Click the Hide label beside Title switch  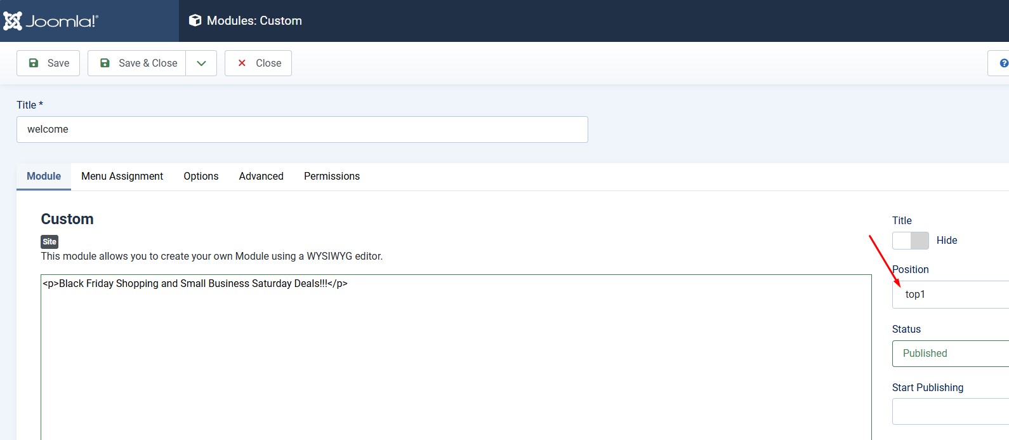point(946,241)
